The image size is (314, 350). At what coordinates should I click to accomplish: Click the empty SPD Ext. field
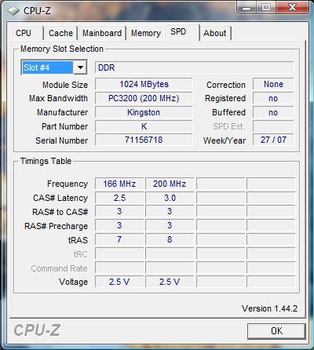coord(273,126)
